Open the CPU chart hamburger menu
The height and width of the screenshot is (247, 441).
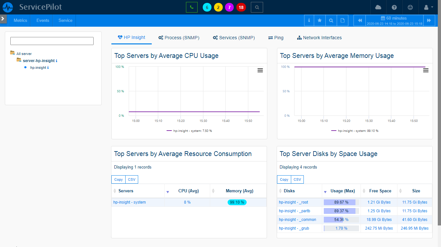(260, 70)
